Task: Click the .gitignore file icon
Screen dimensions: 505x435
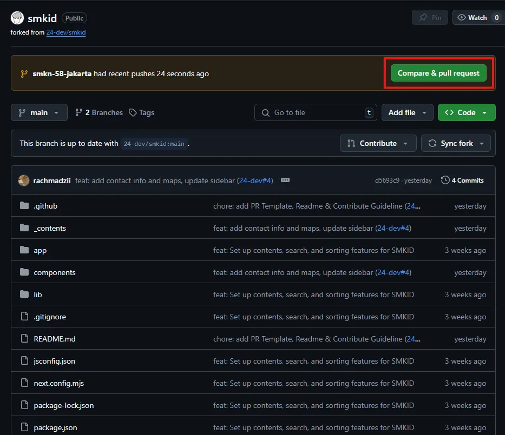Action: point(24,316)
